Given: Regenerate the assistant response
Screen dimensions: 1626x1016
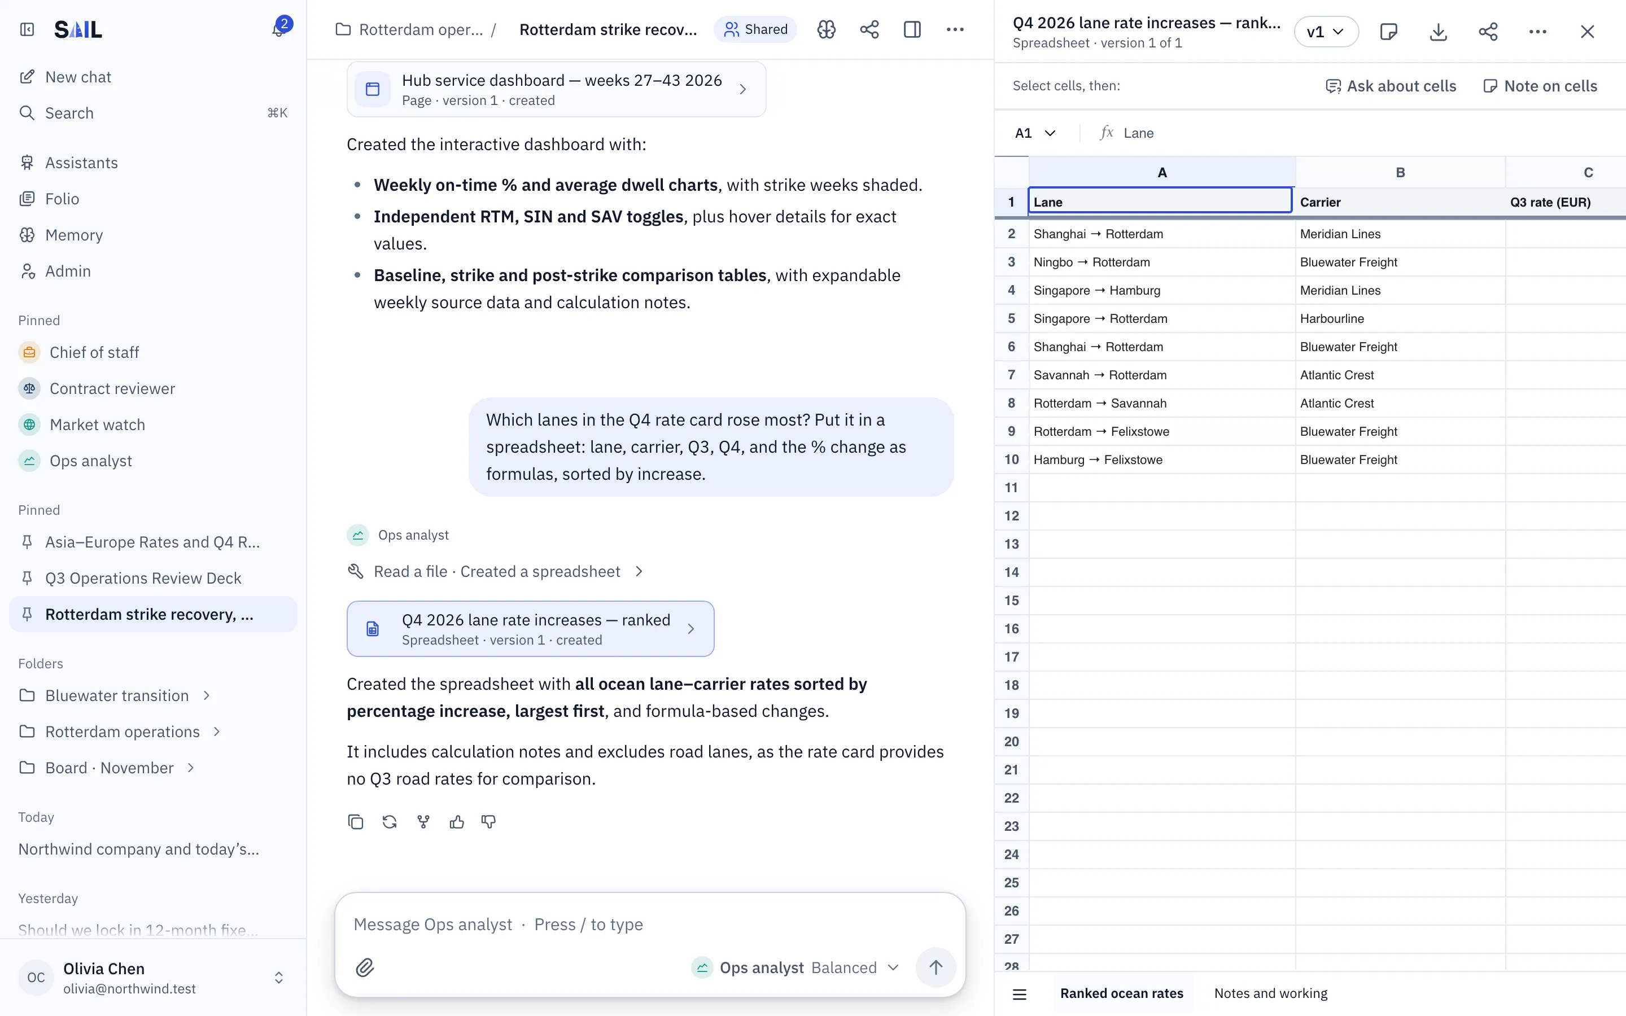Looking at the screenshot, I should coord(390,822).
